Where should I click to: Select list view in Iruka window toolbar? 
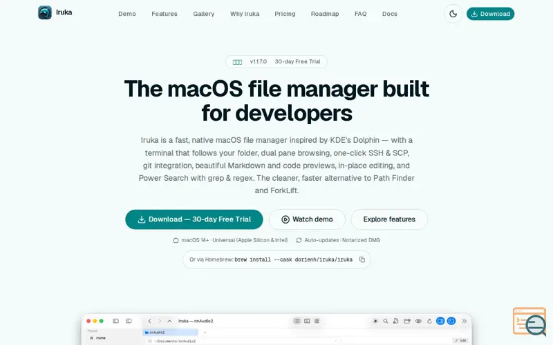click(x=297, y=321)
